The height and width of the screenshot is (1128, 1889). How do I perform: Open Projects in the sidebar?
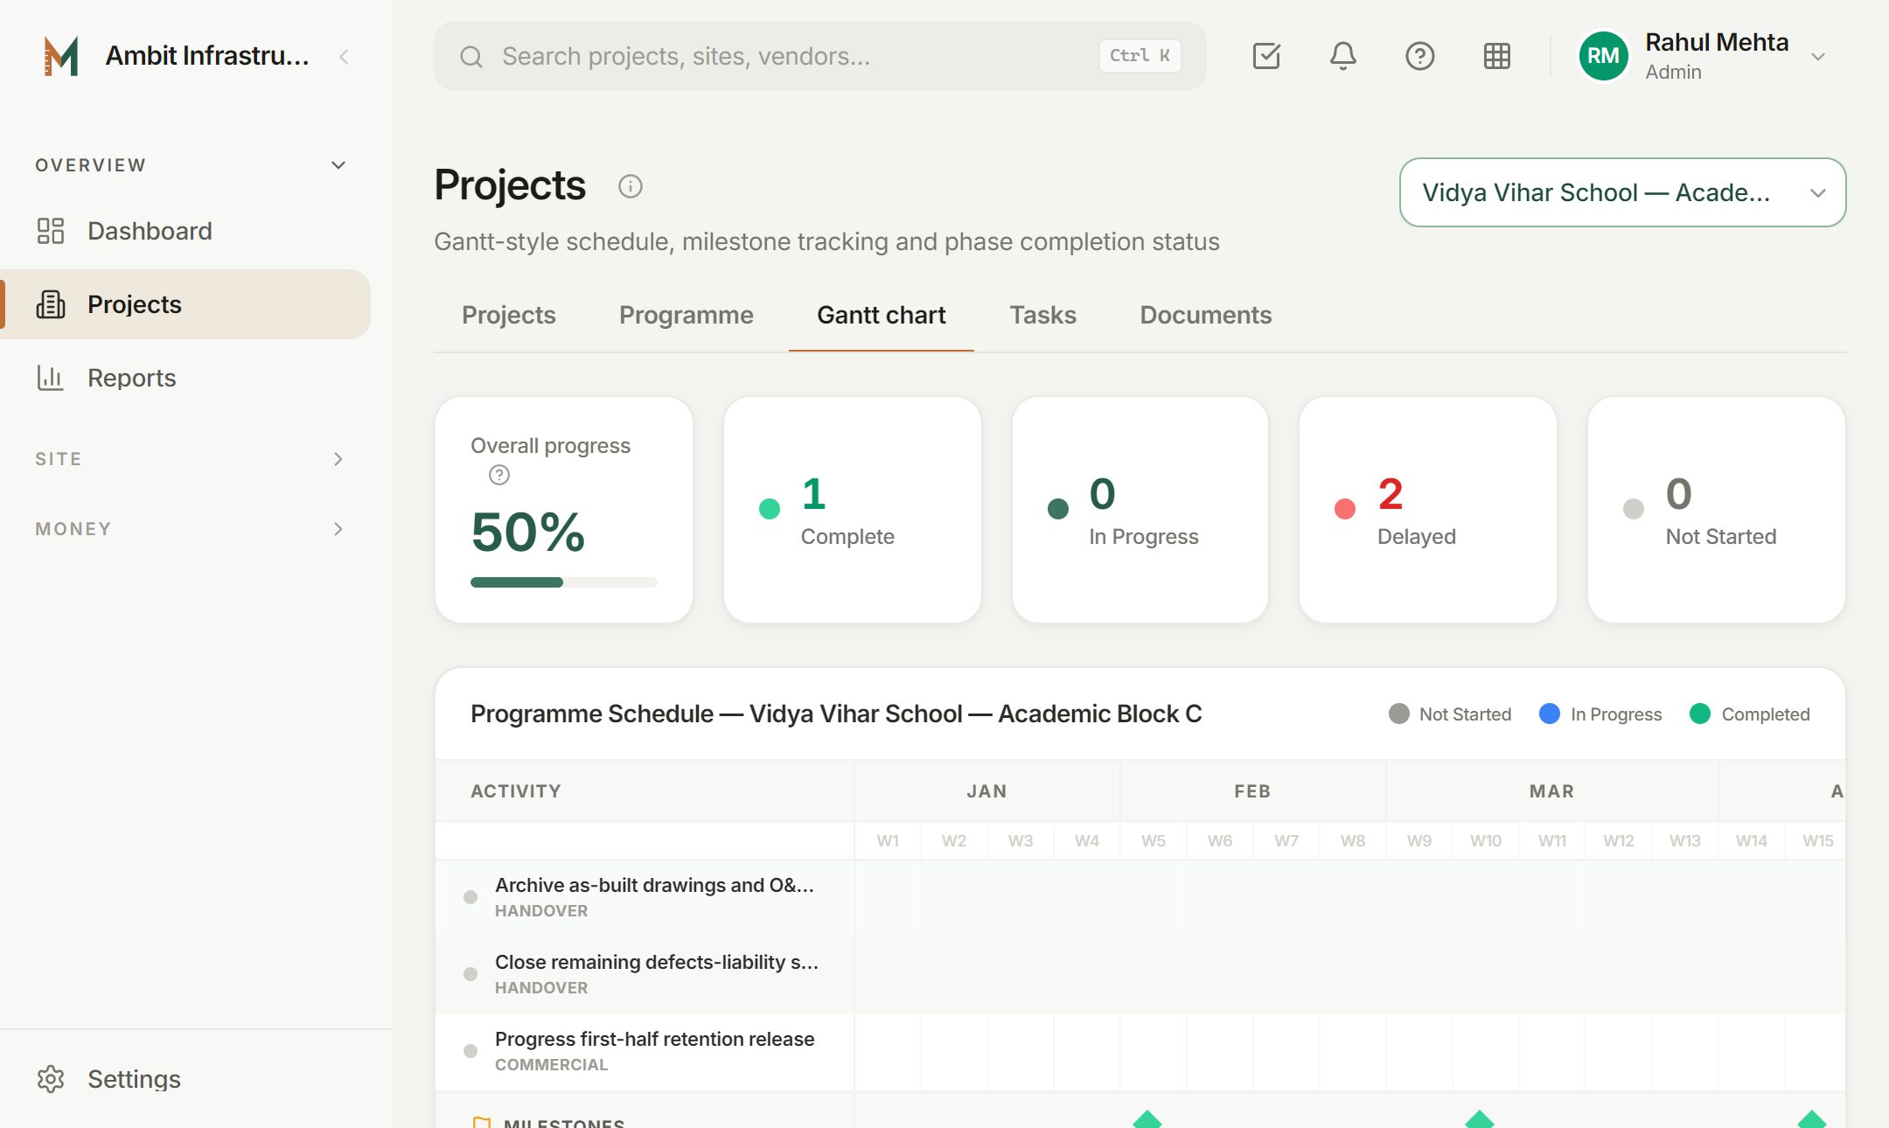coord(185,304)
